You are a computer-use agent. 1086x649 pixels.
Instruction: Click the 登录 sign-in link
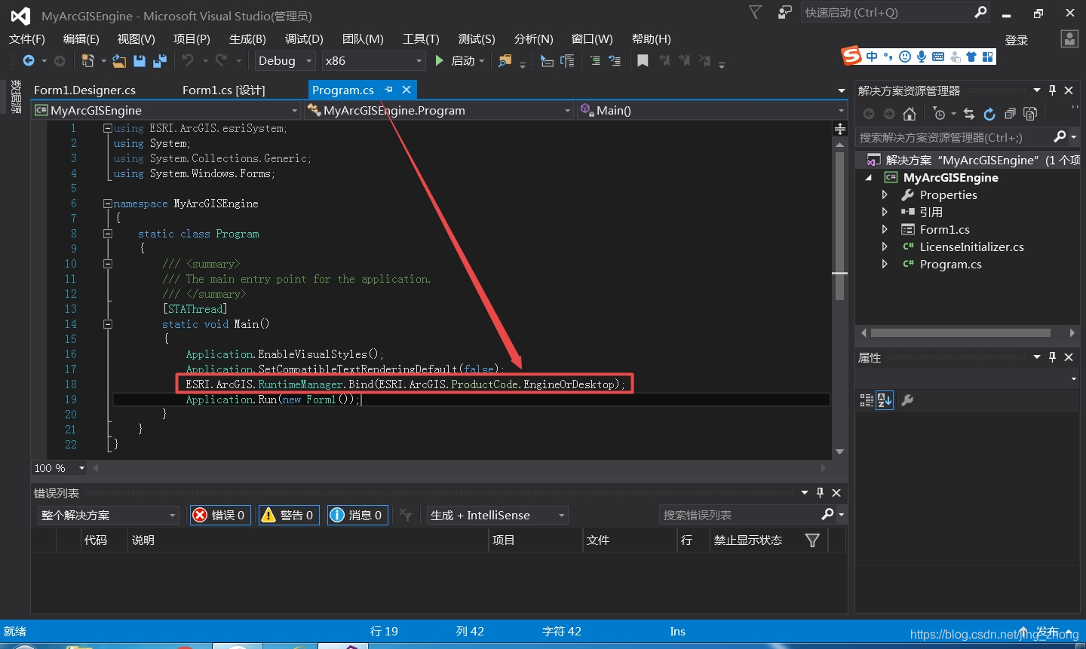(x=1017, y=41)
